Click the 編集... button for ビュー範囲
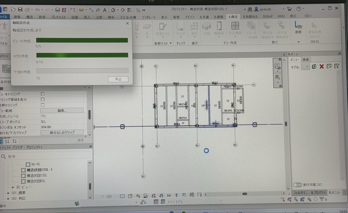Screen dimensions: 348x213 pos(62,110)
